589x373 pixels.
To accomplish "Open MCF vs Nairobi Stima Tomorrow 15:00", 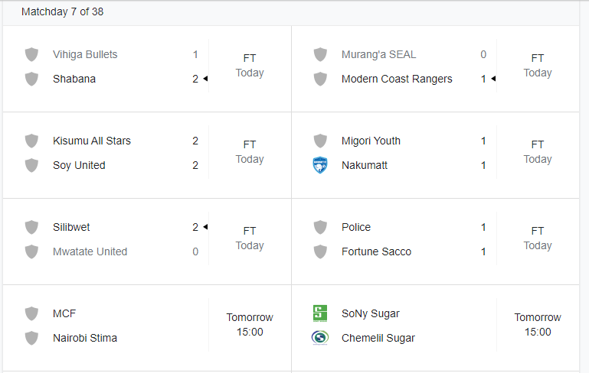I will (250, 325).
